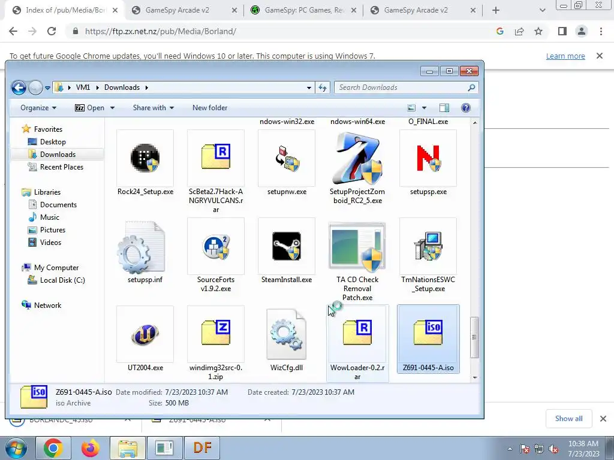614x460 pixels.
Task: Open the Chrome profile avatar
Action: pyautogui.click(x=582, y=31)
